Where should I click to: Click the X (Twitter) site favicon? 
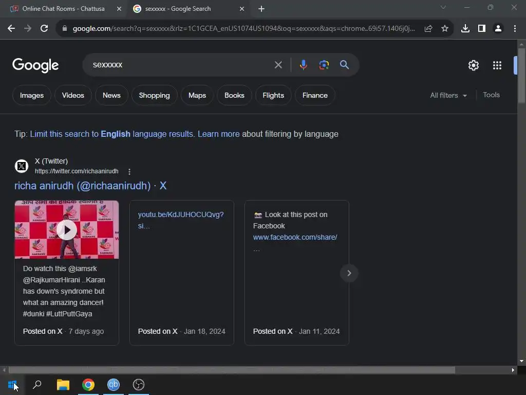22,166
